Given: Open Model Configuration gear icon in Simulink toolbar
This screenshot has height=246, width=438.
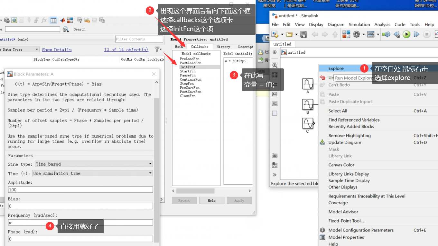Looking at the screenshot, I should click(x=356, y=34).
